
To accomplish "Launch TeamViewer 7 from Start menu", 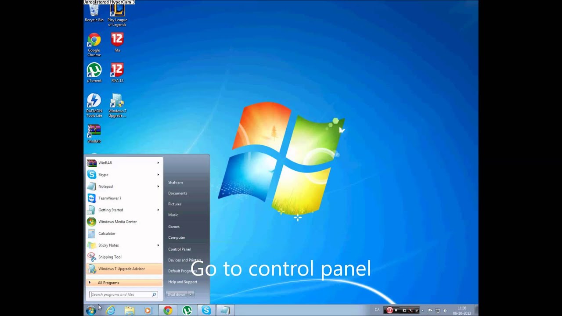I will tap(124, 198).
